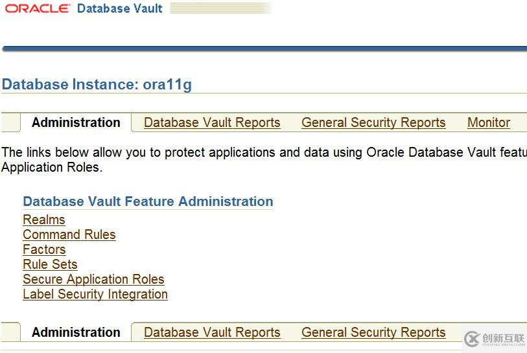Screen dimensions: 527x353
Task: Navigate to Rule Sets
Action: (x=50, y=265)
